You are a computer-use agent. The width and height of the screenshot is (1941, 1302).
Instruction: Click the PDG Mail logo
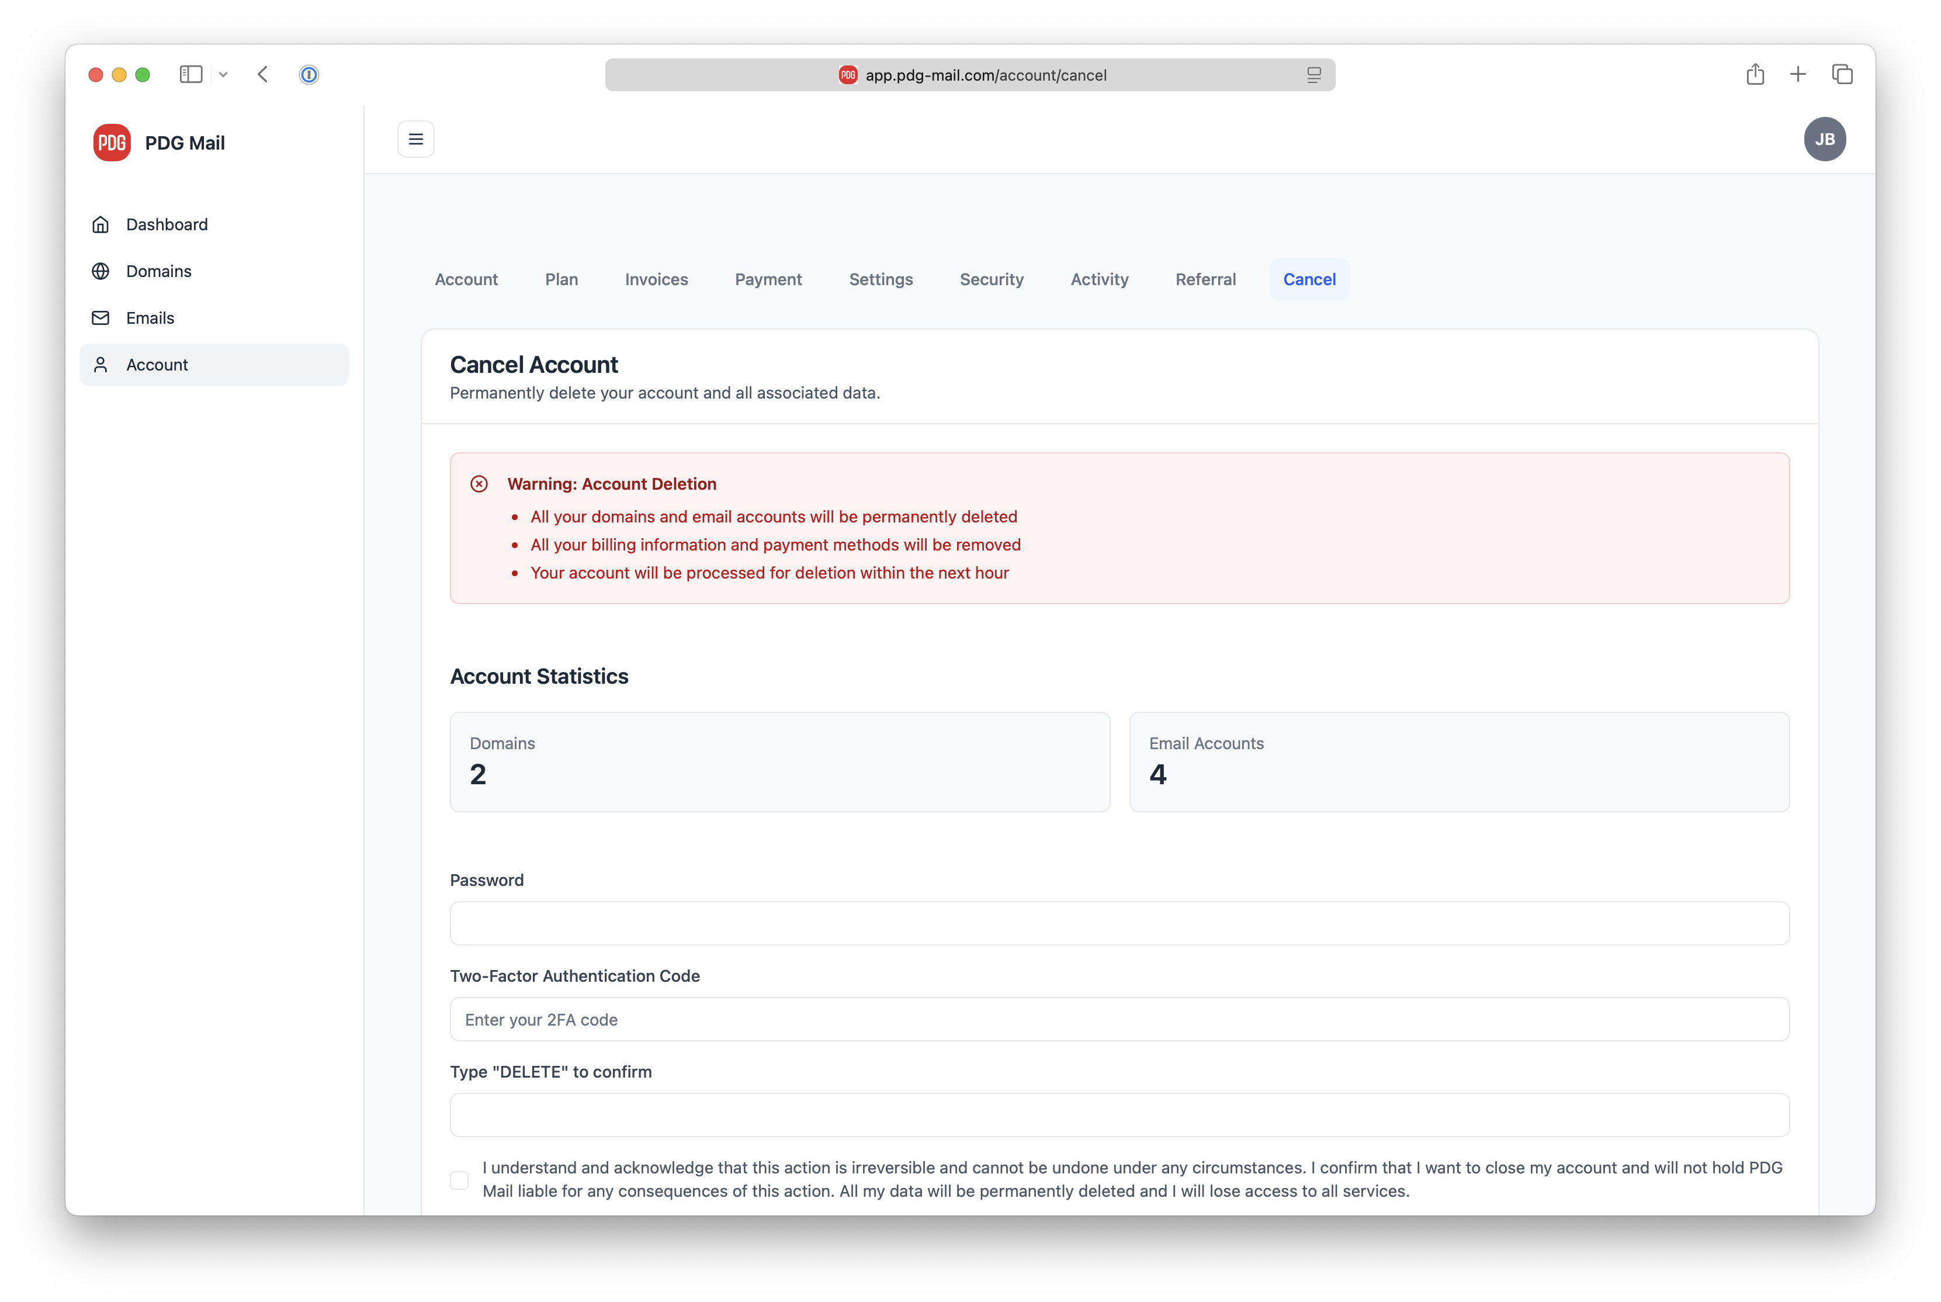112,142
